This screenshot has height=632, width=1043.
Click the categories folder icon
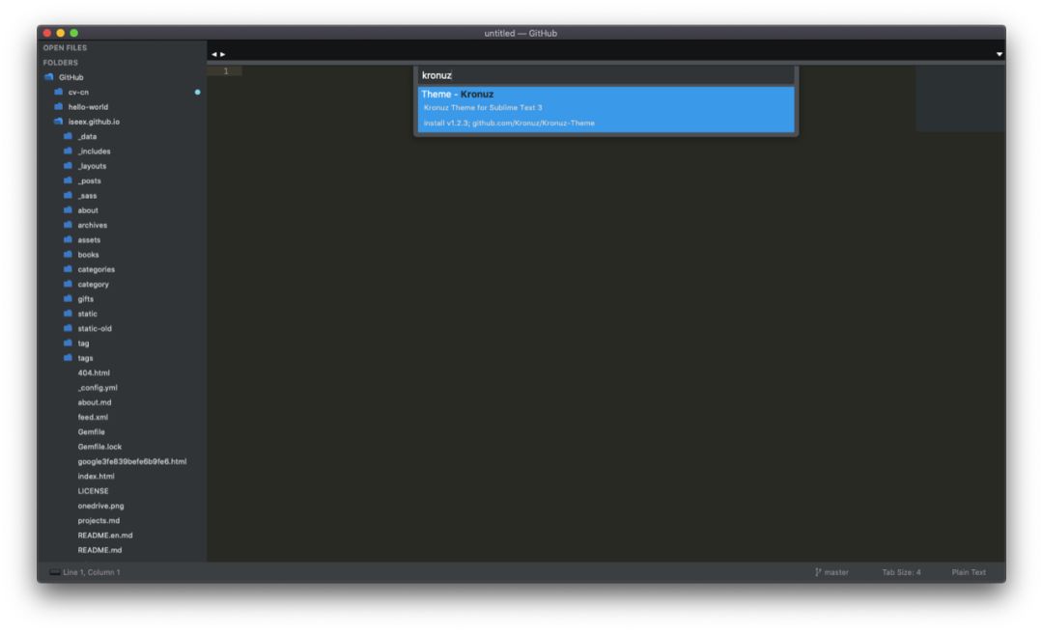coord(68,269)
